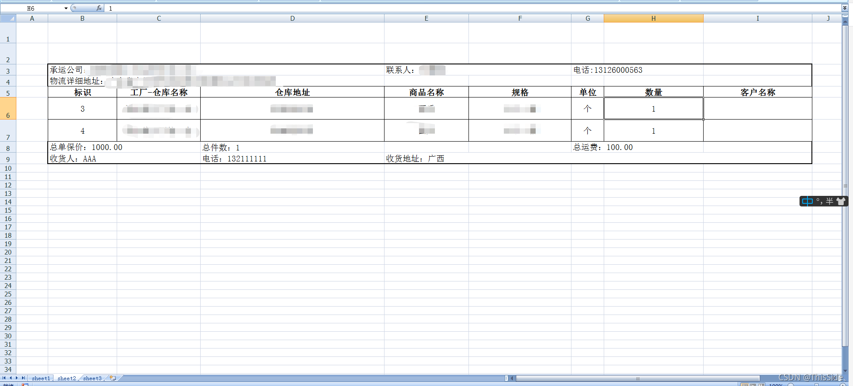Expand the formula bar with the chevron
Image resolution: width=853 pixels, height=386 pixels.
click(x=845, y=8)
